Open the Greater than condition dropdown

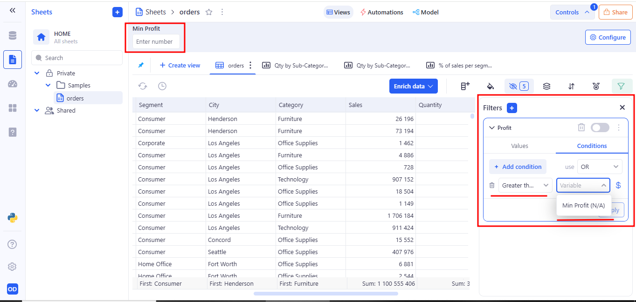[x=525, y=185]
